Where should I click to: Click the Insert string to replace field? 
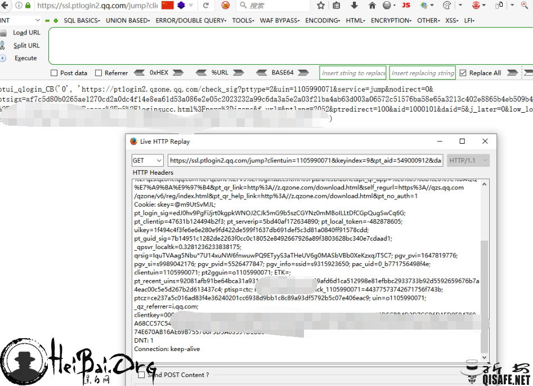coord(353,73)
